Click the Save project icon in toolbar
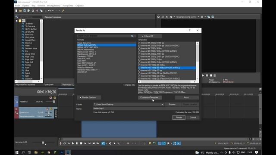276x155 pixels. pos(25,11)
